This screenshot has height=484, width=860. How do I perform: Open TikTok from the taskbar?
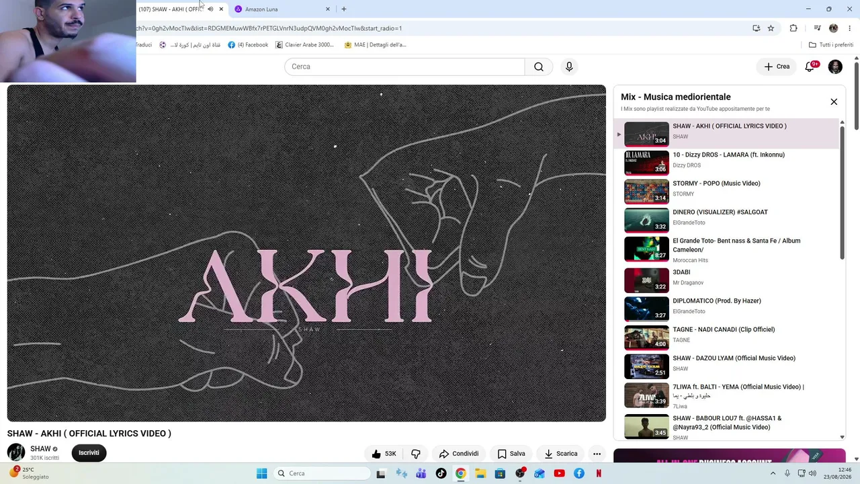(441, 473)
